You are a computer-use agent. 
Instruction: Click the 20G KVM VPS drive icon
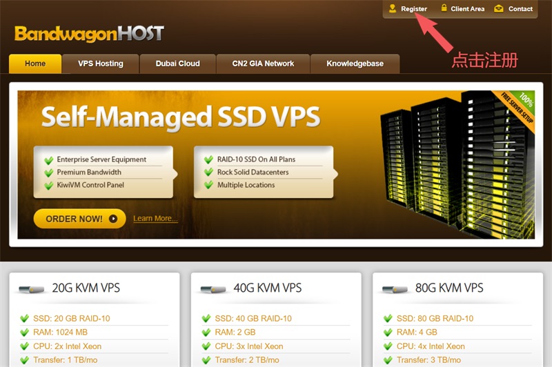[x=31, y=289]
